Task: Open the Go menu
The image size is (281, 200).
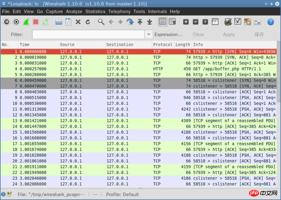Action: click(40, 12)
